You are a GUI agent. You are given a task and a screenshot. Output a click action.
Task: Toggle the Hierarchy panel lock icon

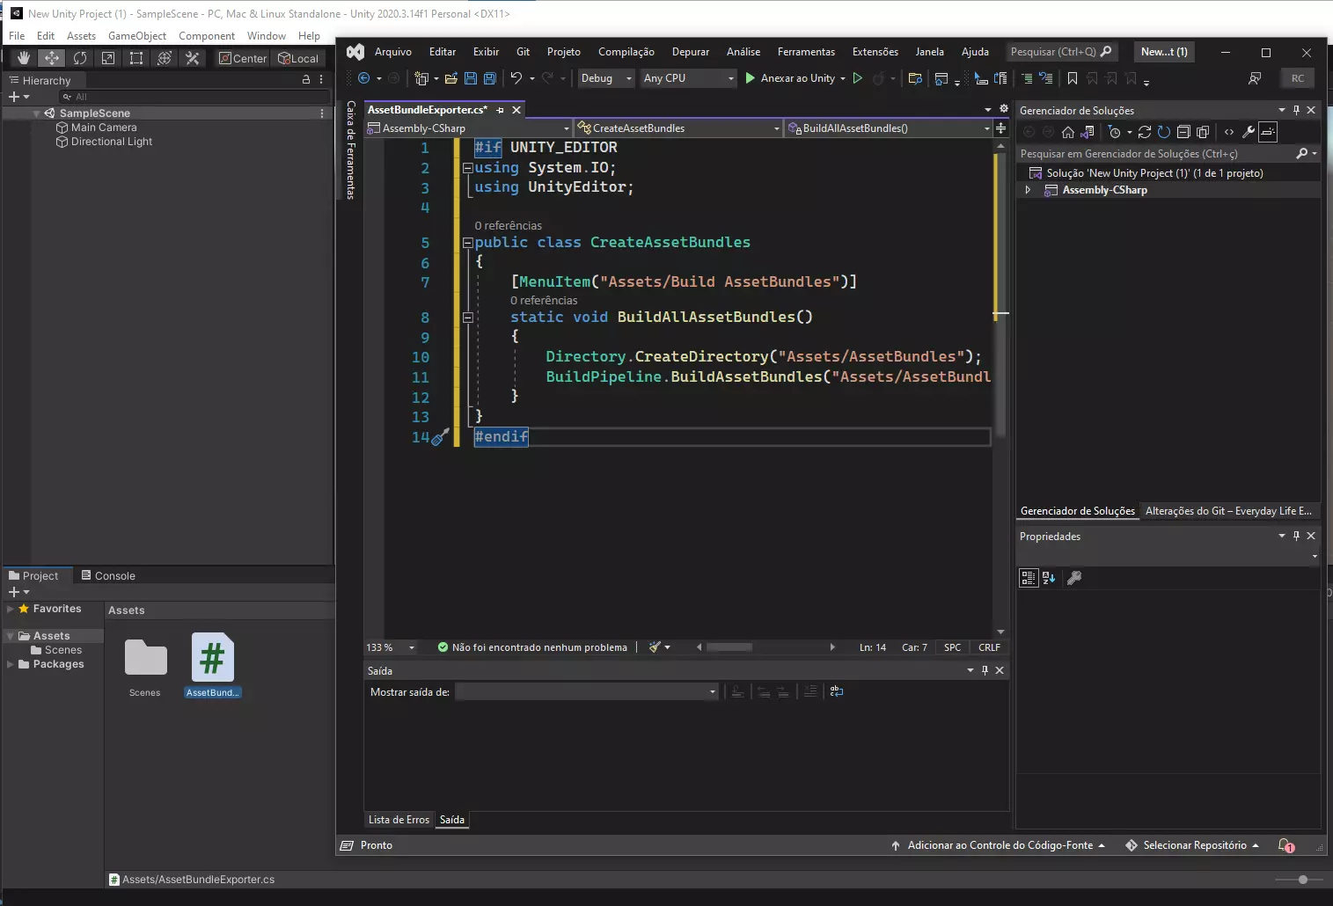point(306,79)
